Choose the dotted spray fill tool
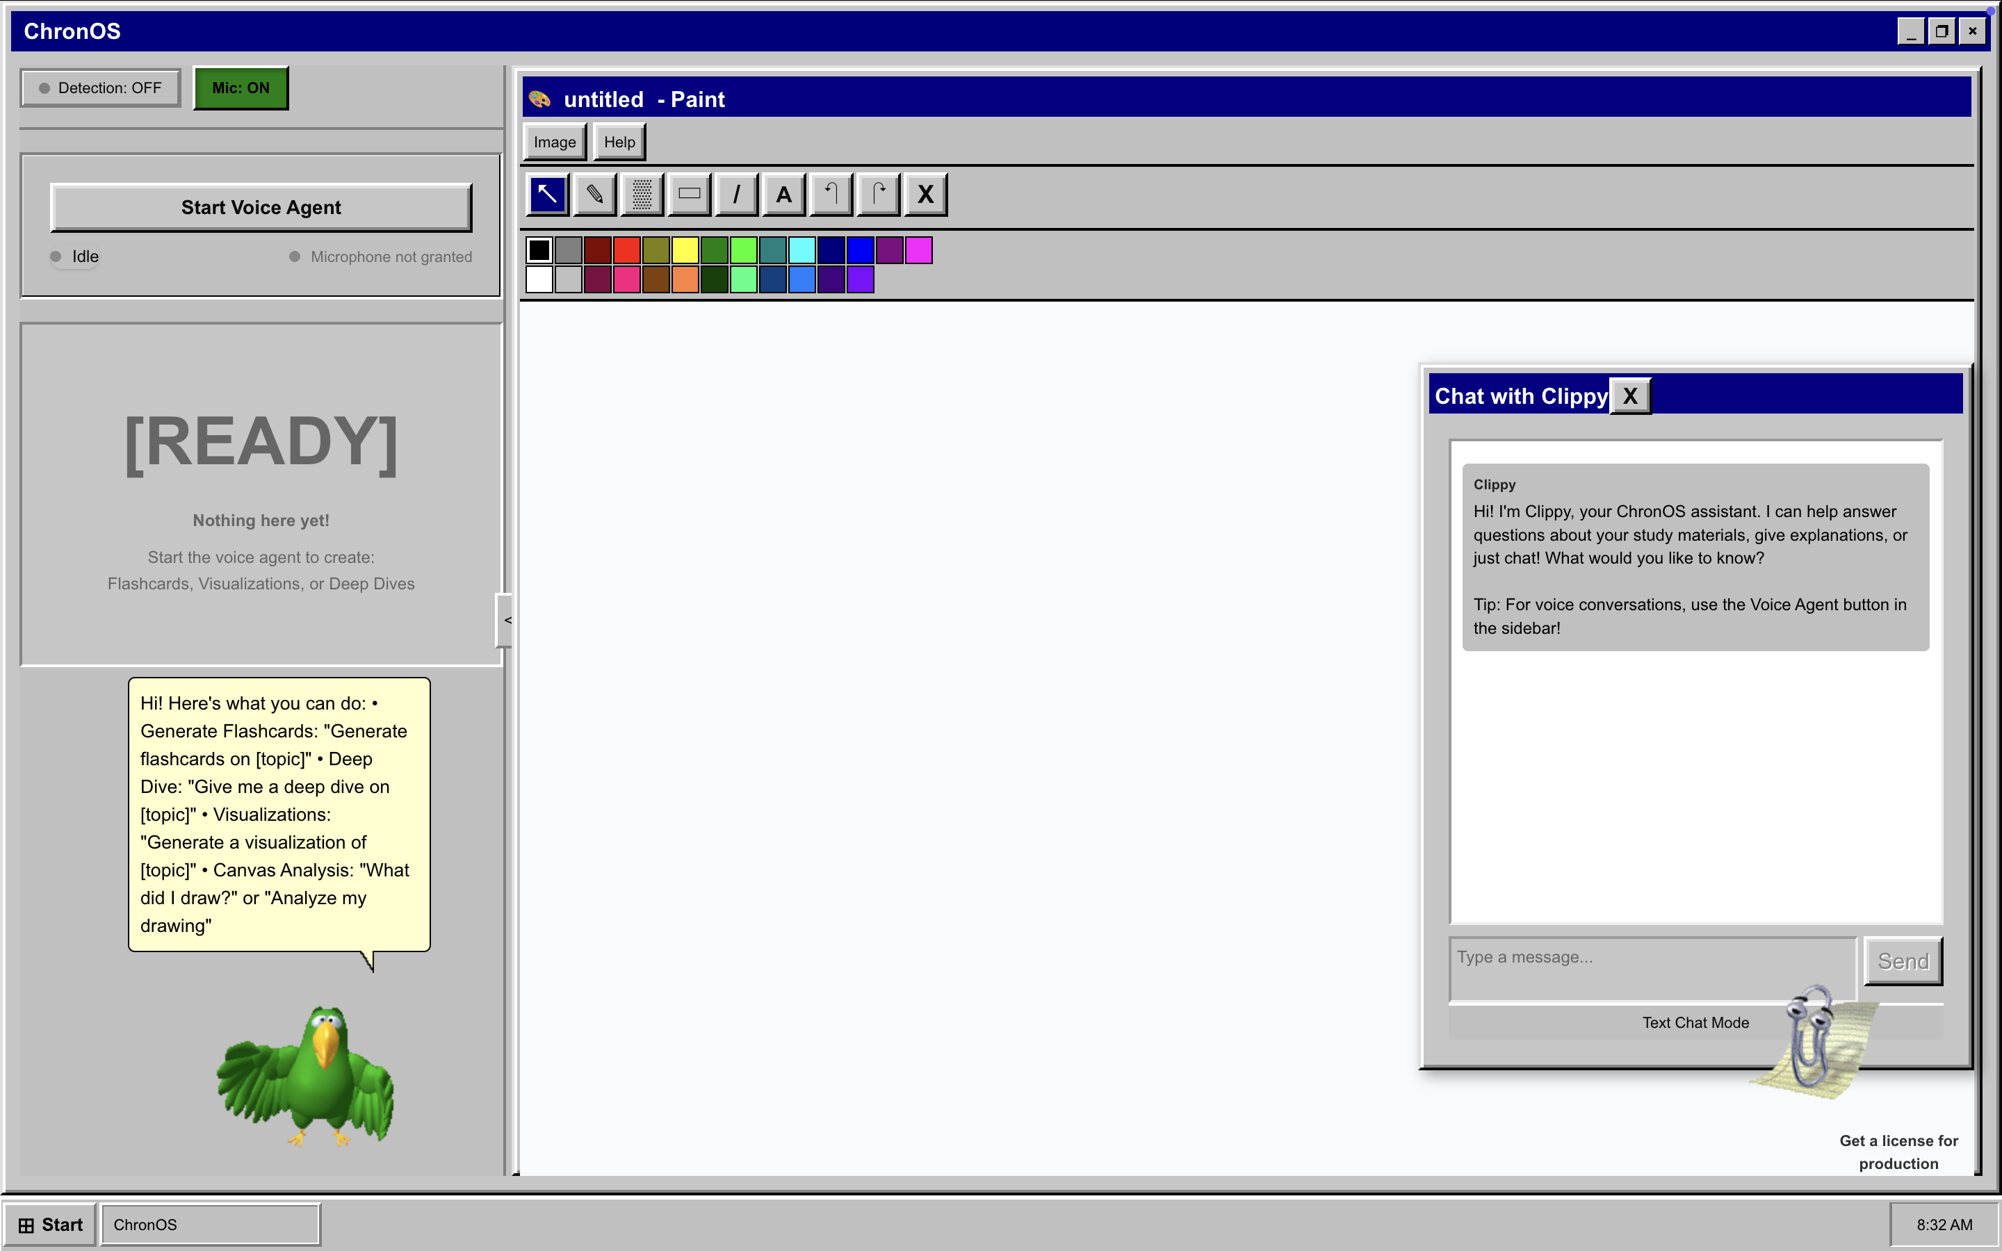The width and height of the screenshot is (2002, 1251). click(642, 195)
